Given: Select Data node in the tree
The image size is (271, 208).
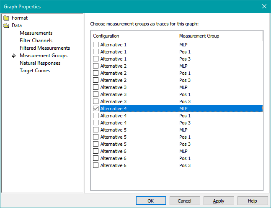Looking at the screenshot, I should [x=17, y=25].
